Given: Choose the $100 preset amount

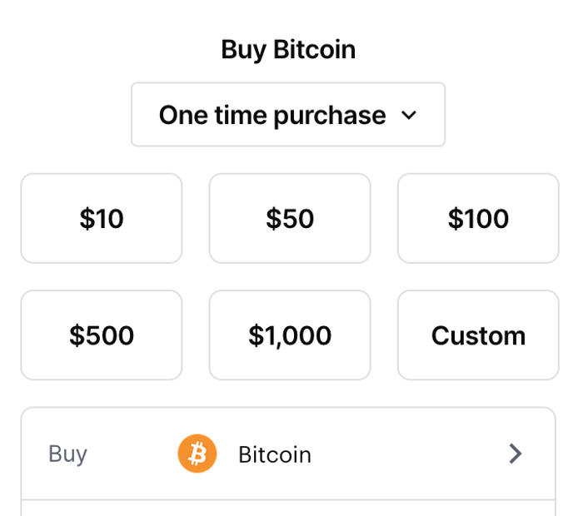Looking at the screenshot, I should (x=478, y=218).
